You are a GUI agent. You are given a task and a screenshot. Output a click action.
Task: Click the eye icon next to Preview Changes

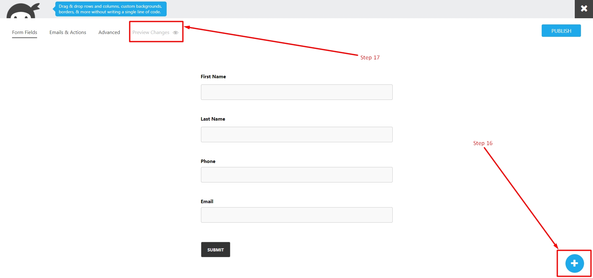click(176, 32)
